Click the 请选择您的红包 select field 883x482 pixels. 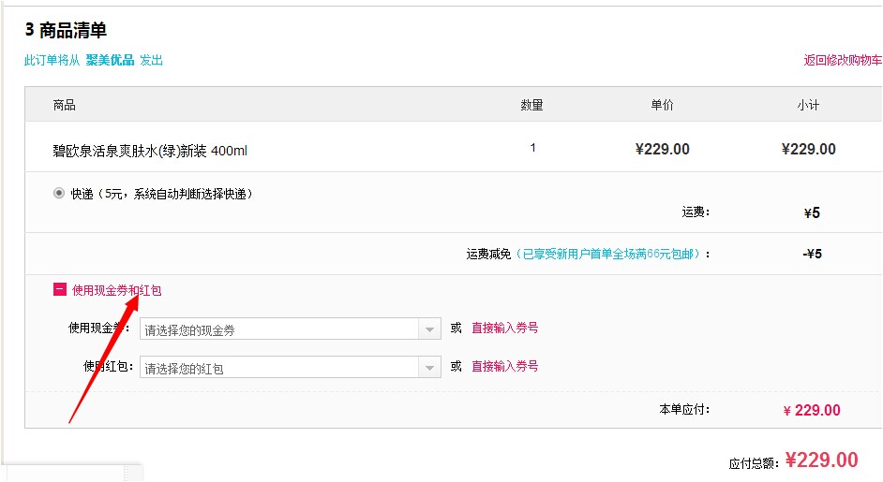(279, 368)
